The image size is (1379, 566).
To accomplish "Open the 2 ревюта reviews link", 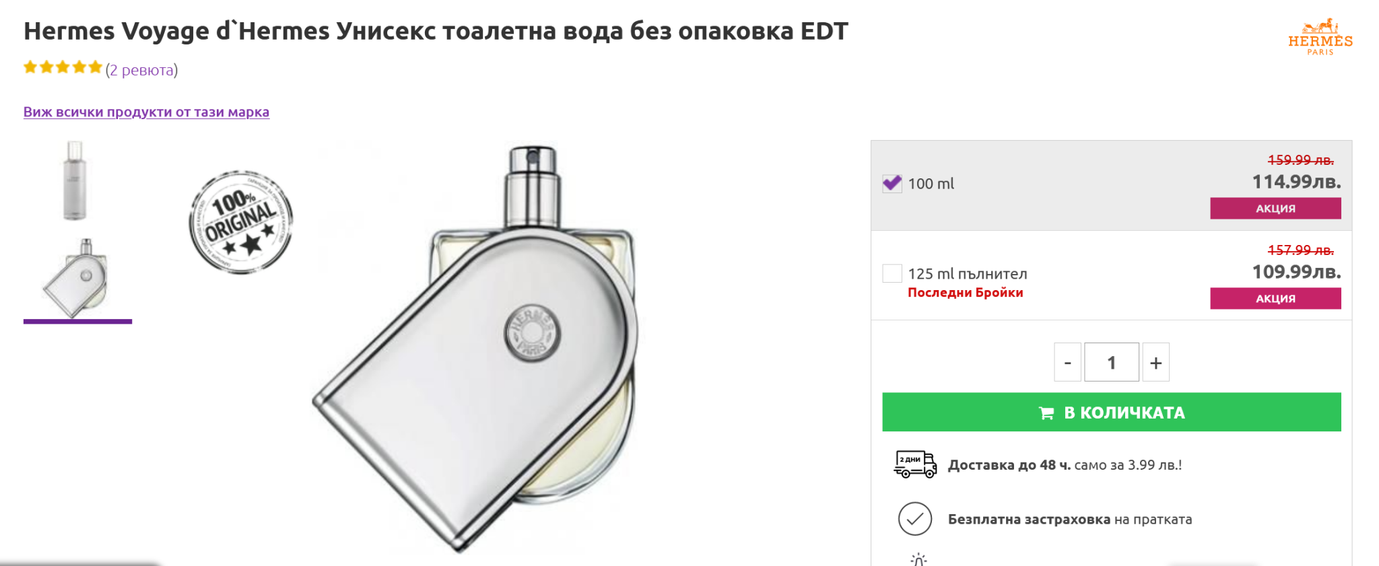I will pos(141,70).
